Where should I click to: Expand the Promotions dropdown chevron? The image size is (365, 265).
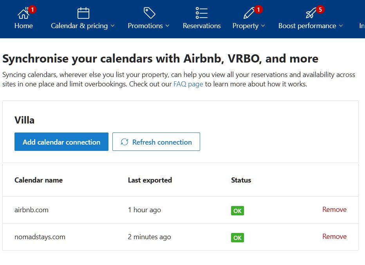pos(168,26)
